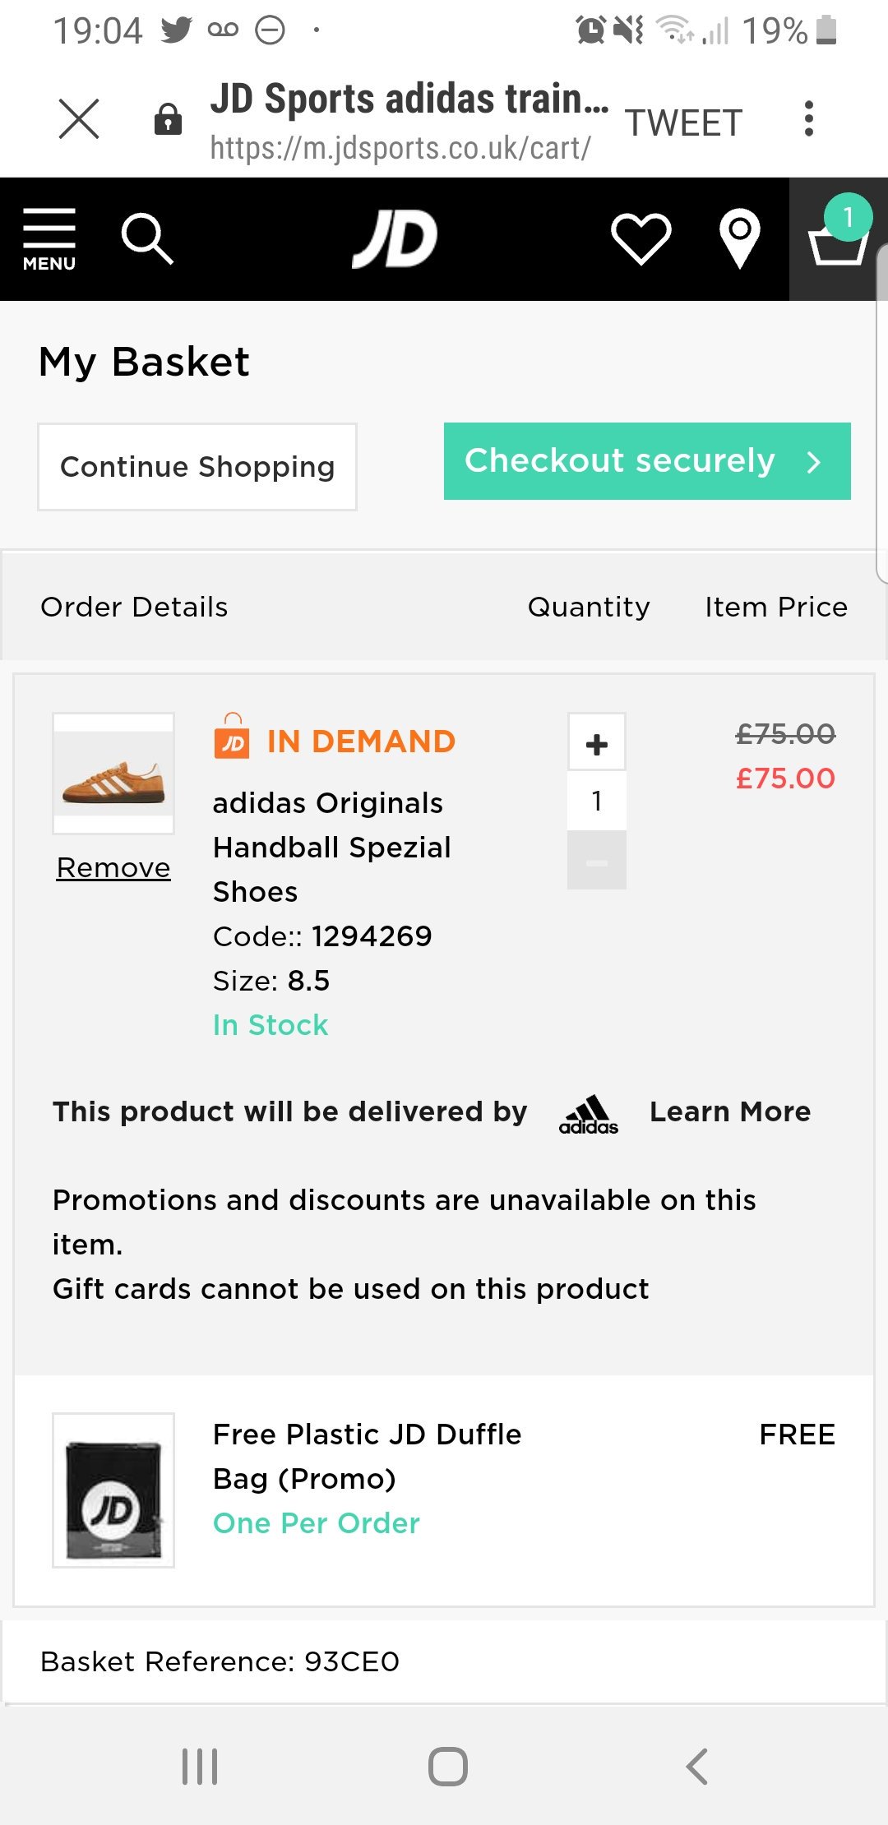
Task: View the padlock site security info
Action: (169, 119)
